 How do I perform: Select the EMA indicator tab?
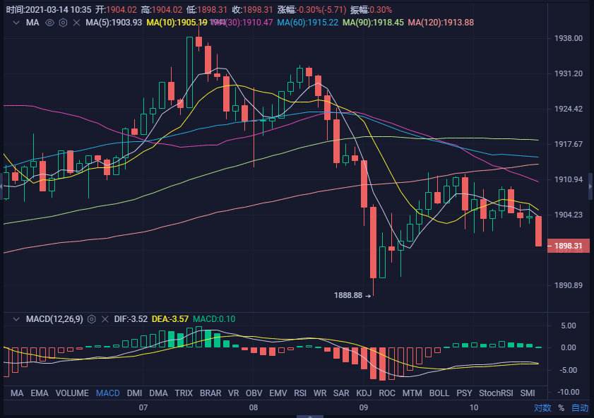click(x=40, y=393)
